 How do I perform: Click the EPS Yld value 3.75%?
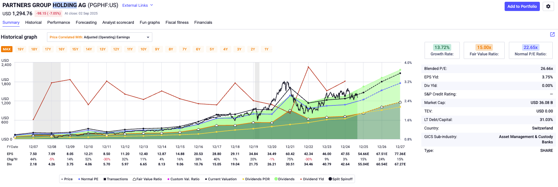(547, 77)
